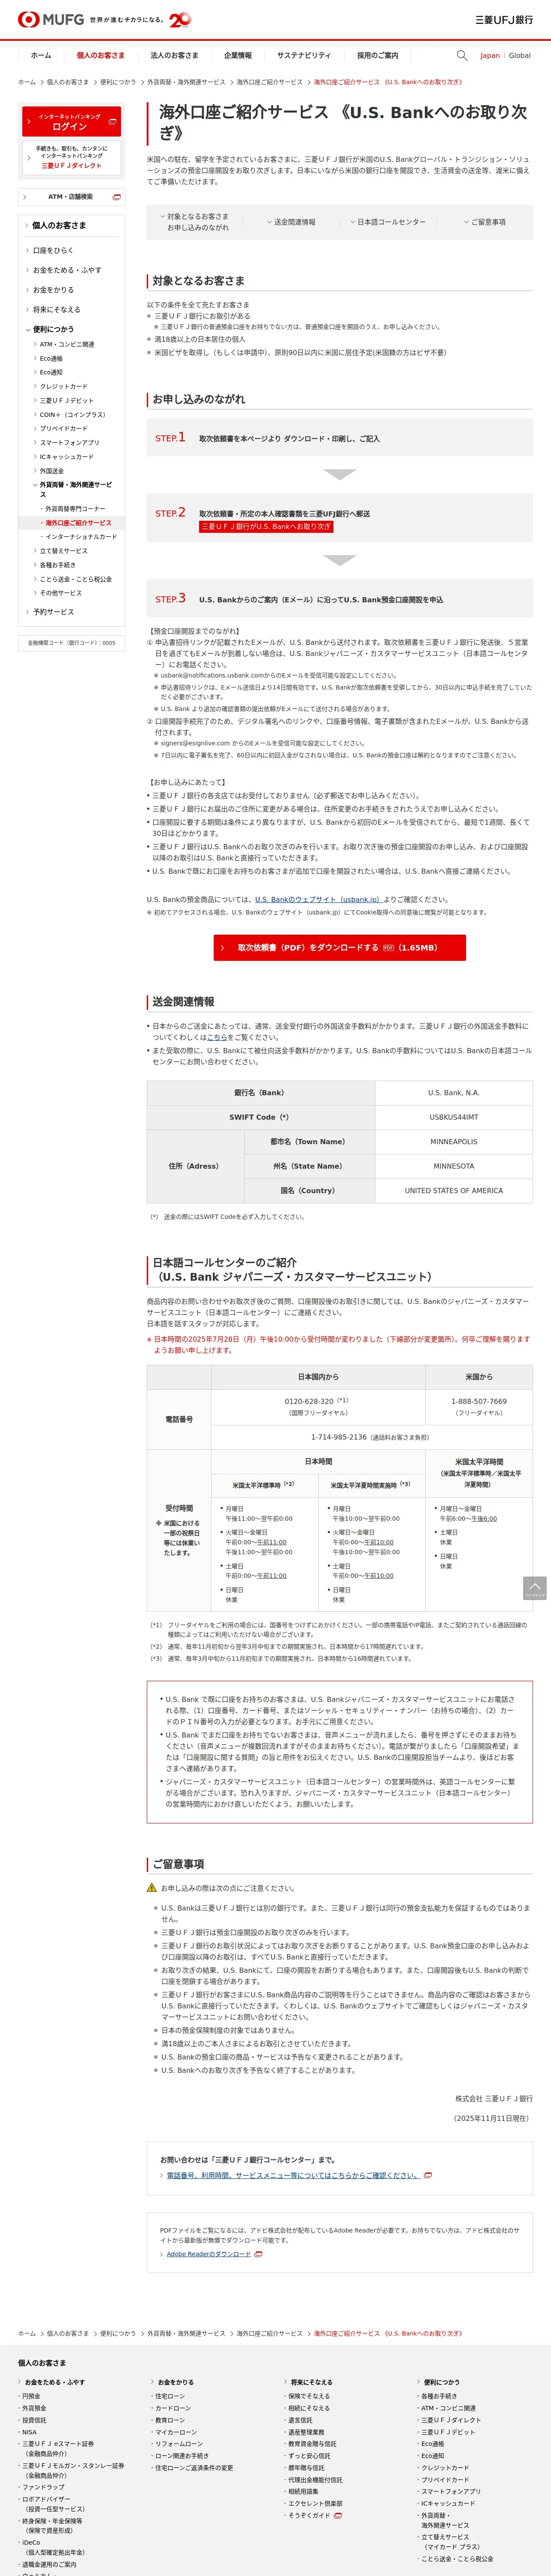Open ATM・店舗検索 in sidebar
551x2576 pixels.
click(x=71, y=197)
